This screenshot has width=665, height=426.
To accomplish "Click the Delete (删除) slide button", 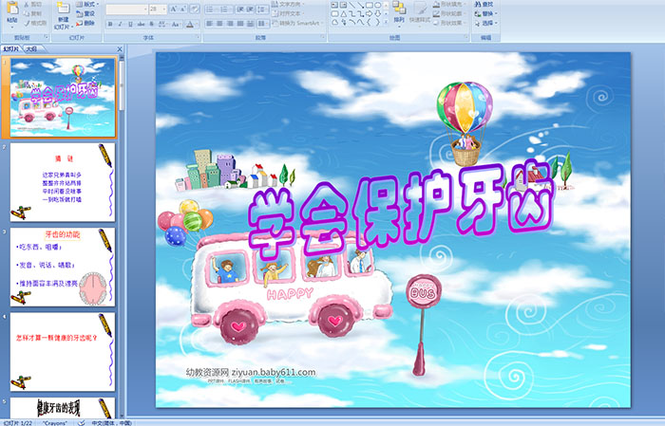I will coord(85,23).
